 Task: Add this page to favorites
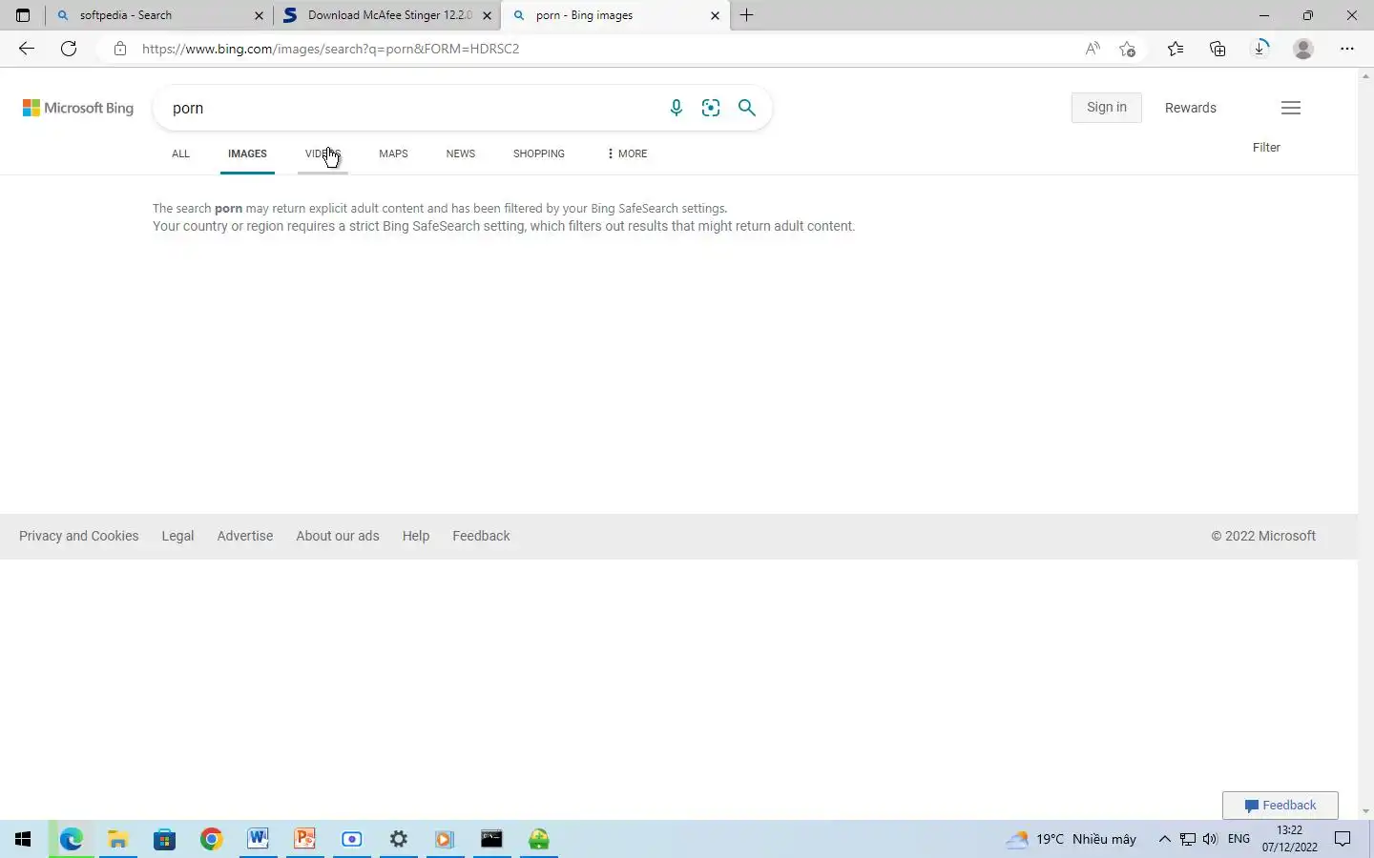pos(1128,49)
